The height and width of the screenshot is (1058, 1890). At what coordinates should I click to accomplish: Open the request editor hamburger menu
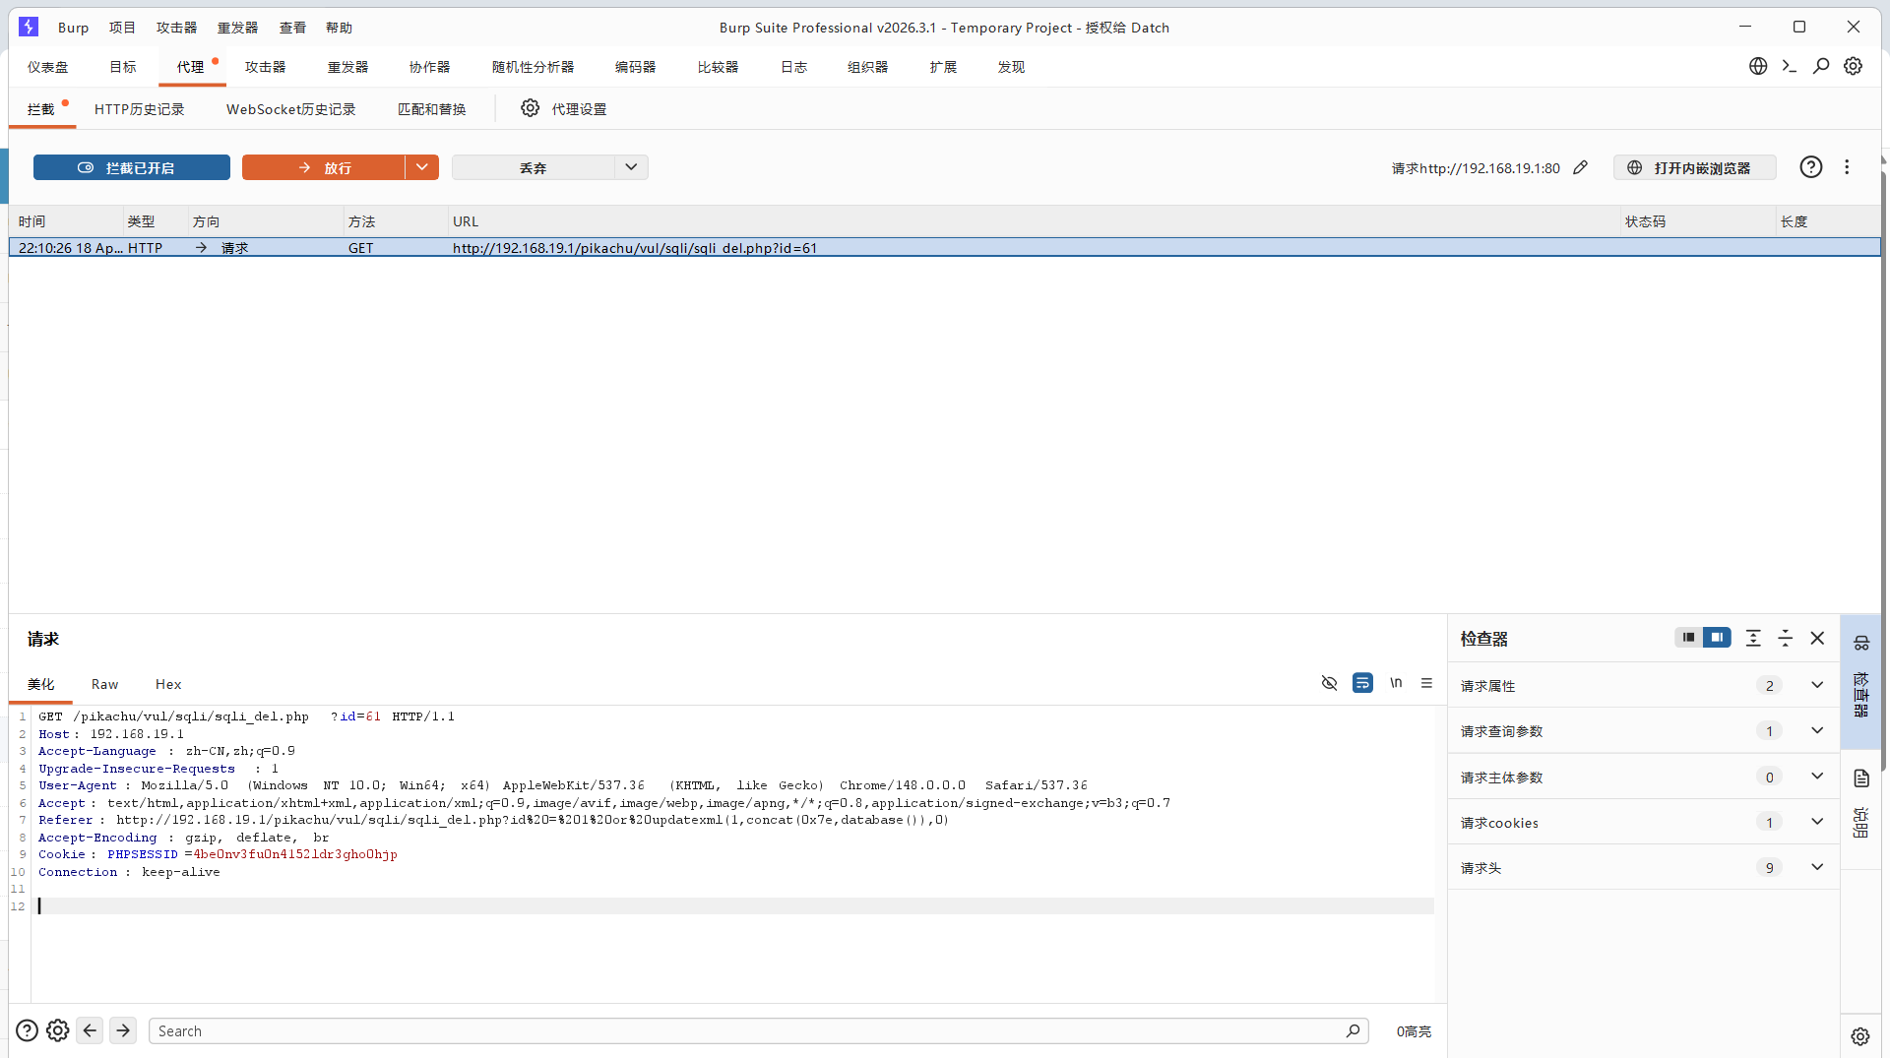[1426, 683]
